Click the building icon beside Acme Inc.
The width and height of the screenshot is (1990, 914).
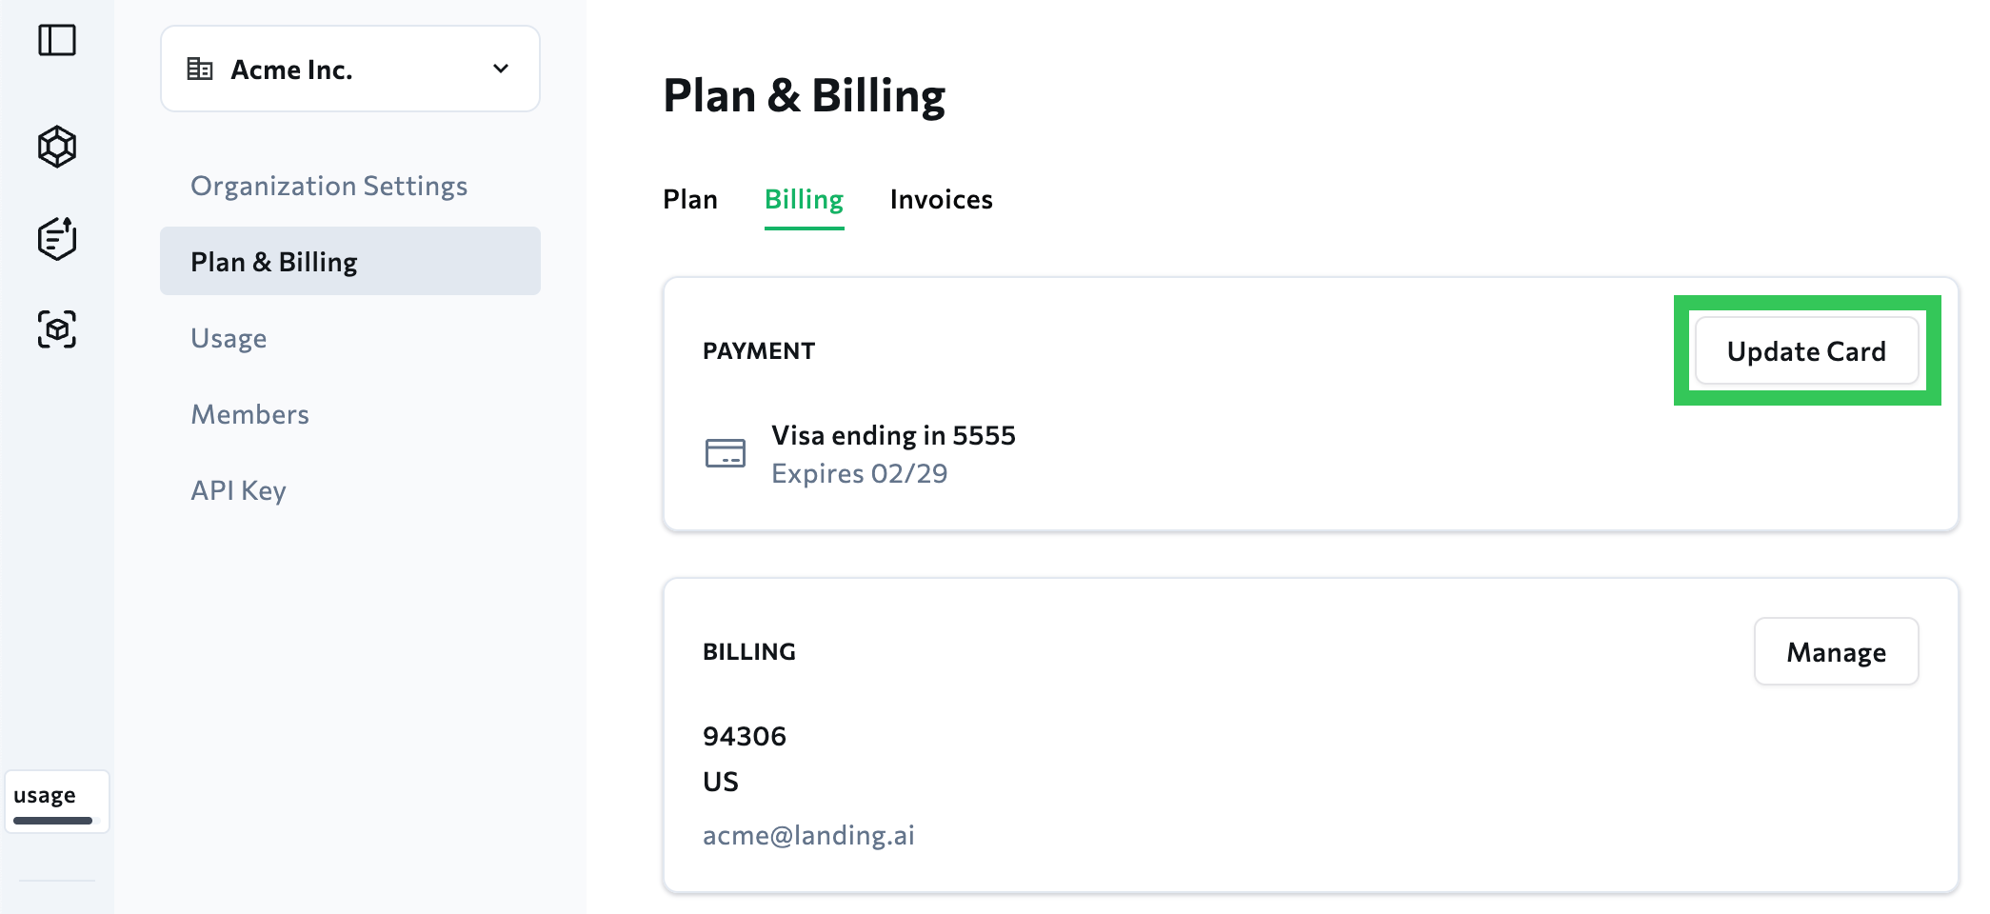(x=200, y=69)
